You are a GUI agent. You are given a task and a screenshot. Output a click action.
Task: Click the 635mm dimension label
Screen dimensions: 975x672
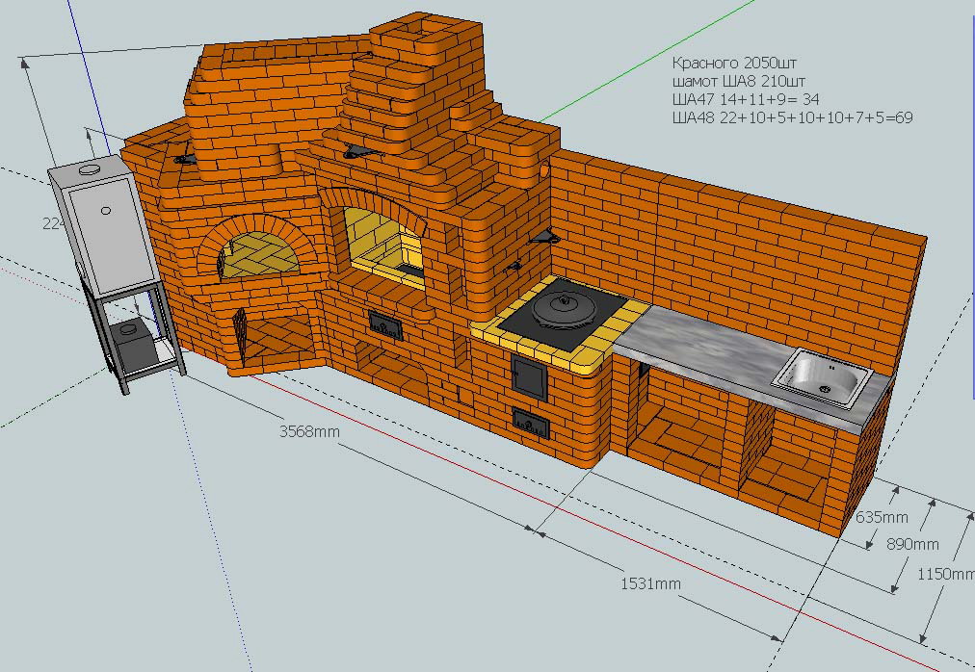pos(882,518)
